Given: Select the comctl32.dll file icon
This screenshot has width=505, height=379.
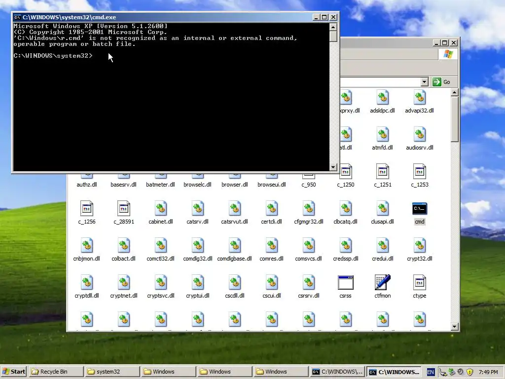Looking at the screenshot, I should [x=161, y=246].
